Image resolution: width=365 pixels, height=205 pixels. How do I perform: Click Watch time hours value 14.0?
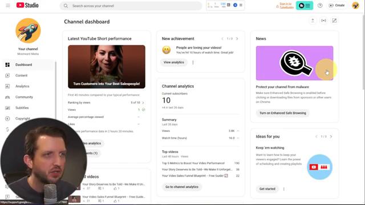coord(232,138)
